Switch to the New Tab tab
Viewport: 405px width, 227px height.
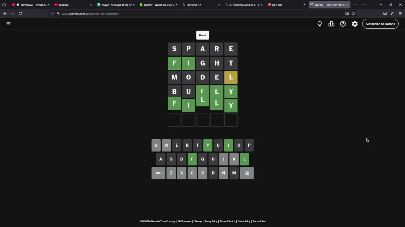286,5
